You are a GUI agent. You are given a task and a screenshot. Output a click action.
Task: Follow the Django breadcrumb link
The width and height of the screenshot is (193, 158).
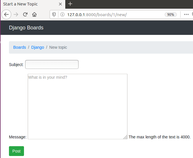[x=38, y=47]
